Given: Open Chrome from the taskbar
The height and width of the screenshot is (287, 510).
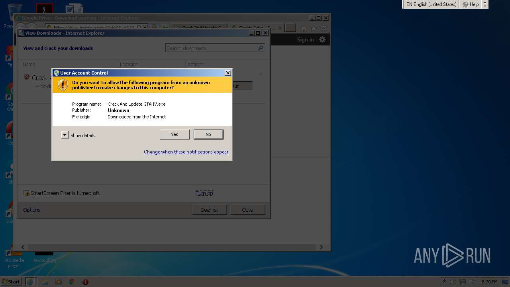Looking at the screenshot, I should [x=72, y=282].
